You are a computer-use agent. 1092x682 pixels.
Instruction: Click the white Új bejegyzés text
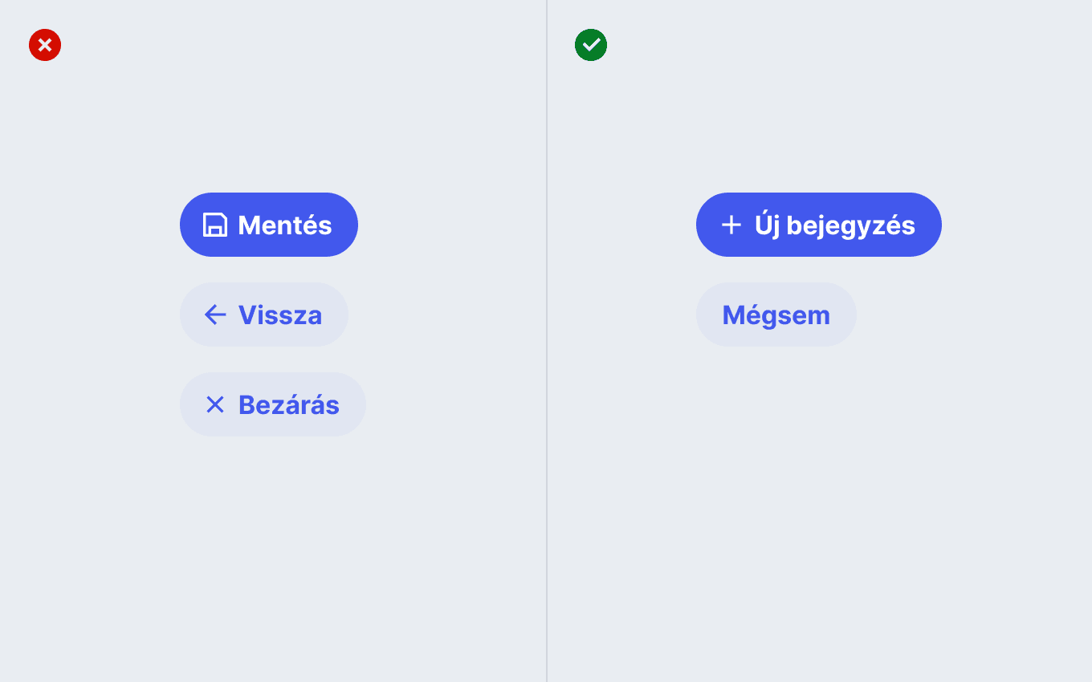coord(835,225)
